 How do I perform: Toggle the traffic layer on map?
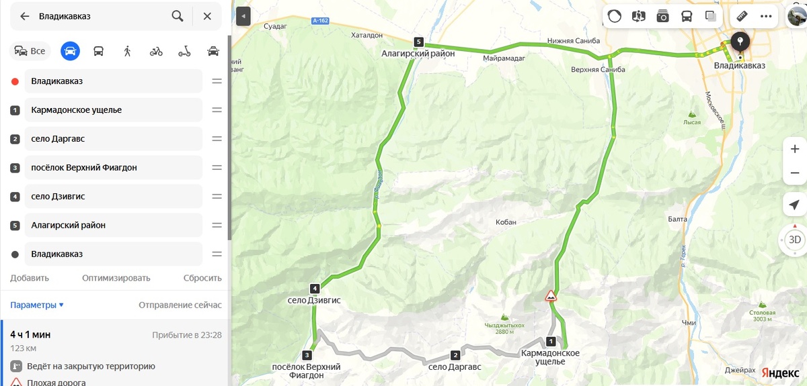614,16
